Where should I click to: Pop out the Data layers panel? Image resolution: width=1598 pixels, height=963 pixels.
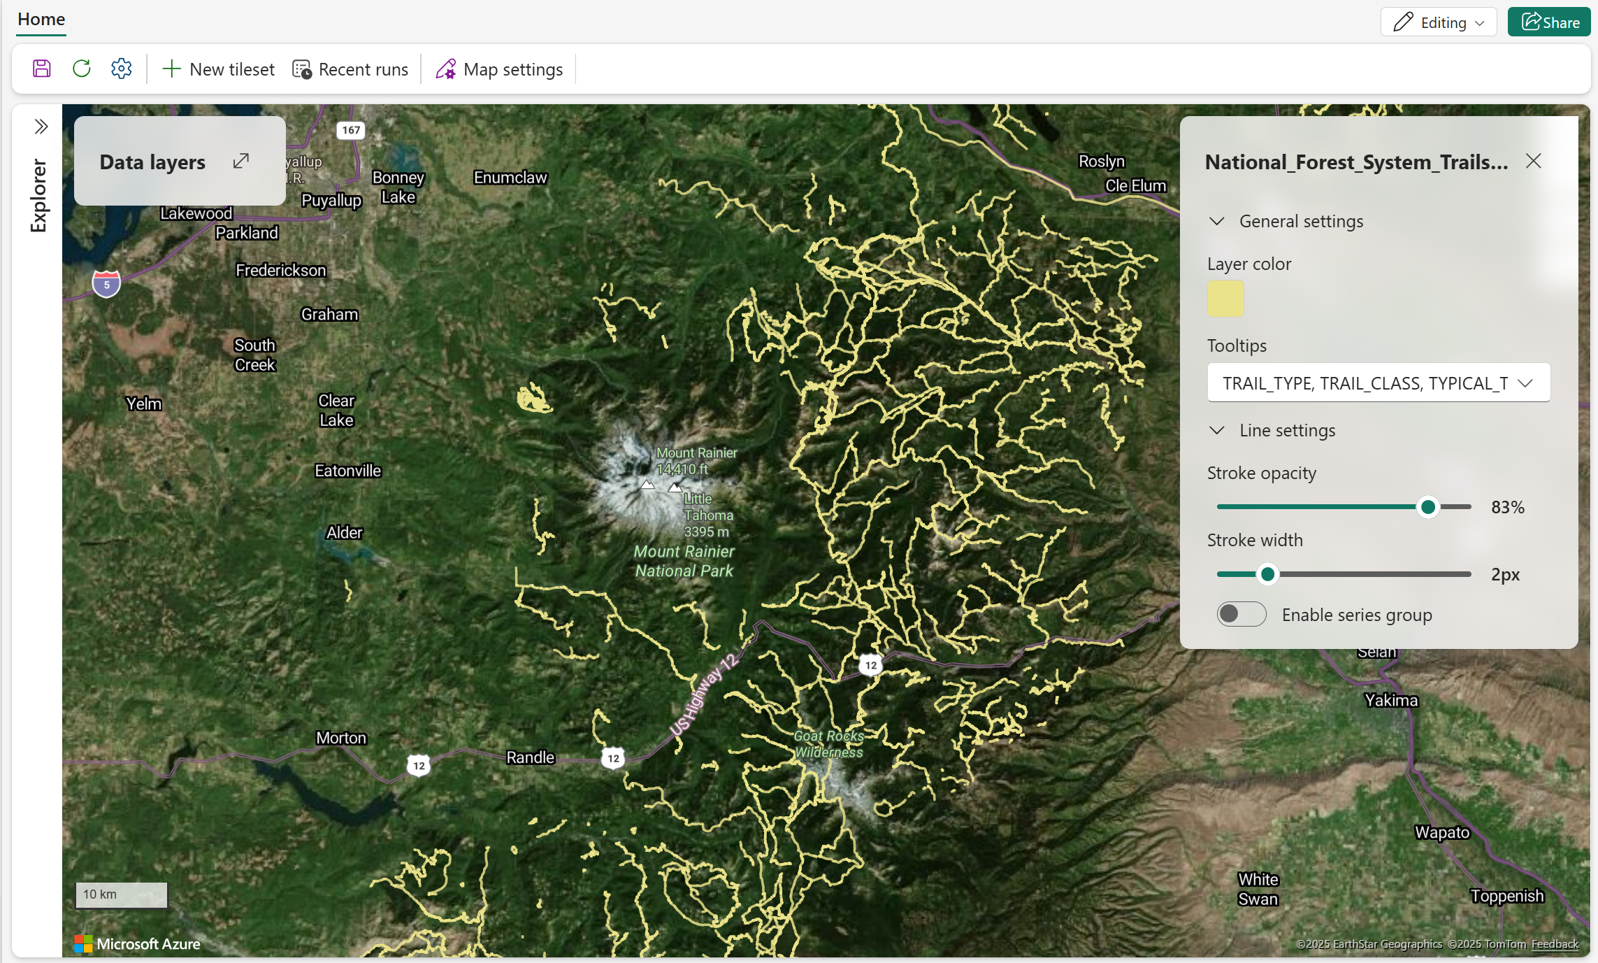point(241,162)
